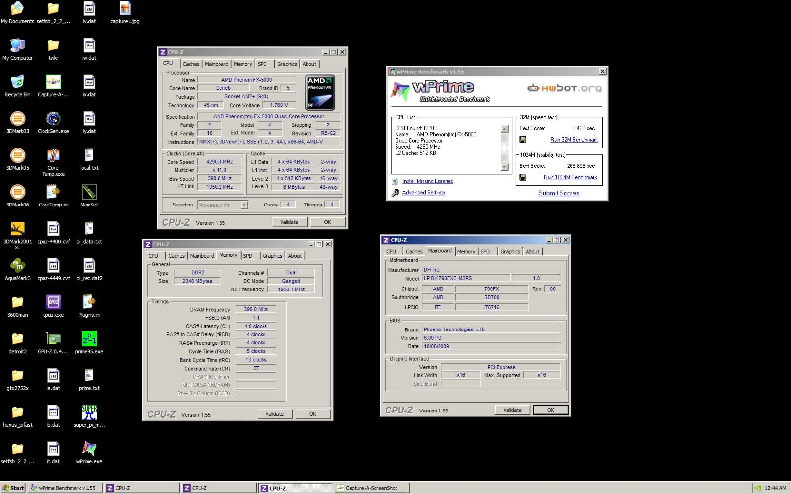
Task: Click the save icon for the 1024M score
Action: [523, 177]
